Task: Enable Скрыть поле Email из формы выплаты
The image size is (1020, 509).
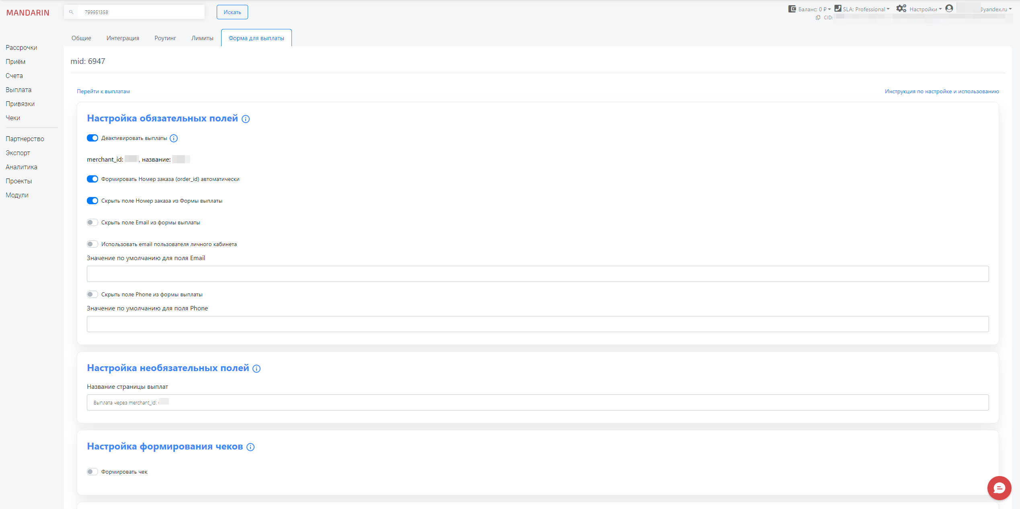Action: click(92, 222)
